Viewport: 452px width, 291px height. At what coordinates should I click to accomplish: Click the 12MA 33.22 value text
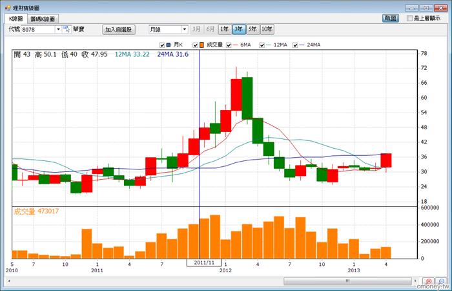(132, 54)
